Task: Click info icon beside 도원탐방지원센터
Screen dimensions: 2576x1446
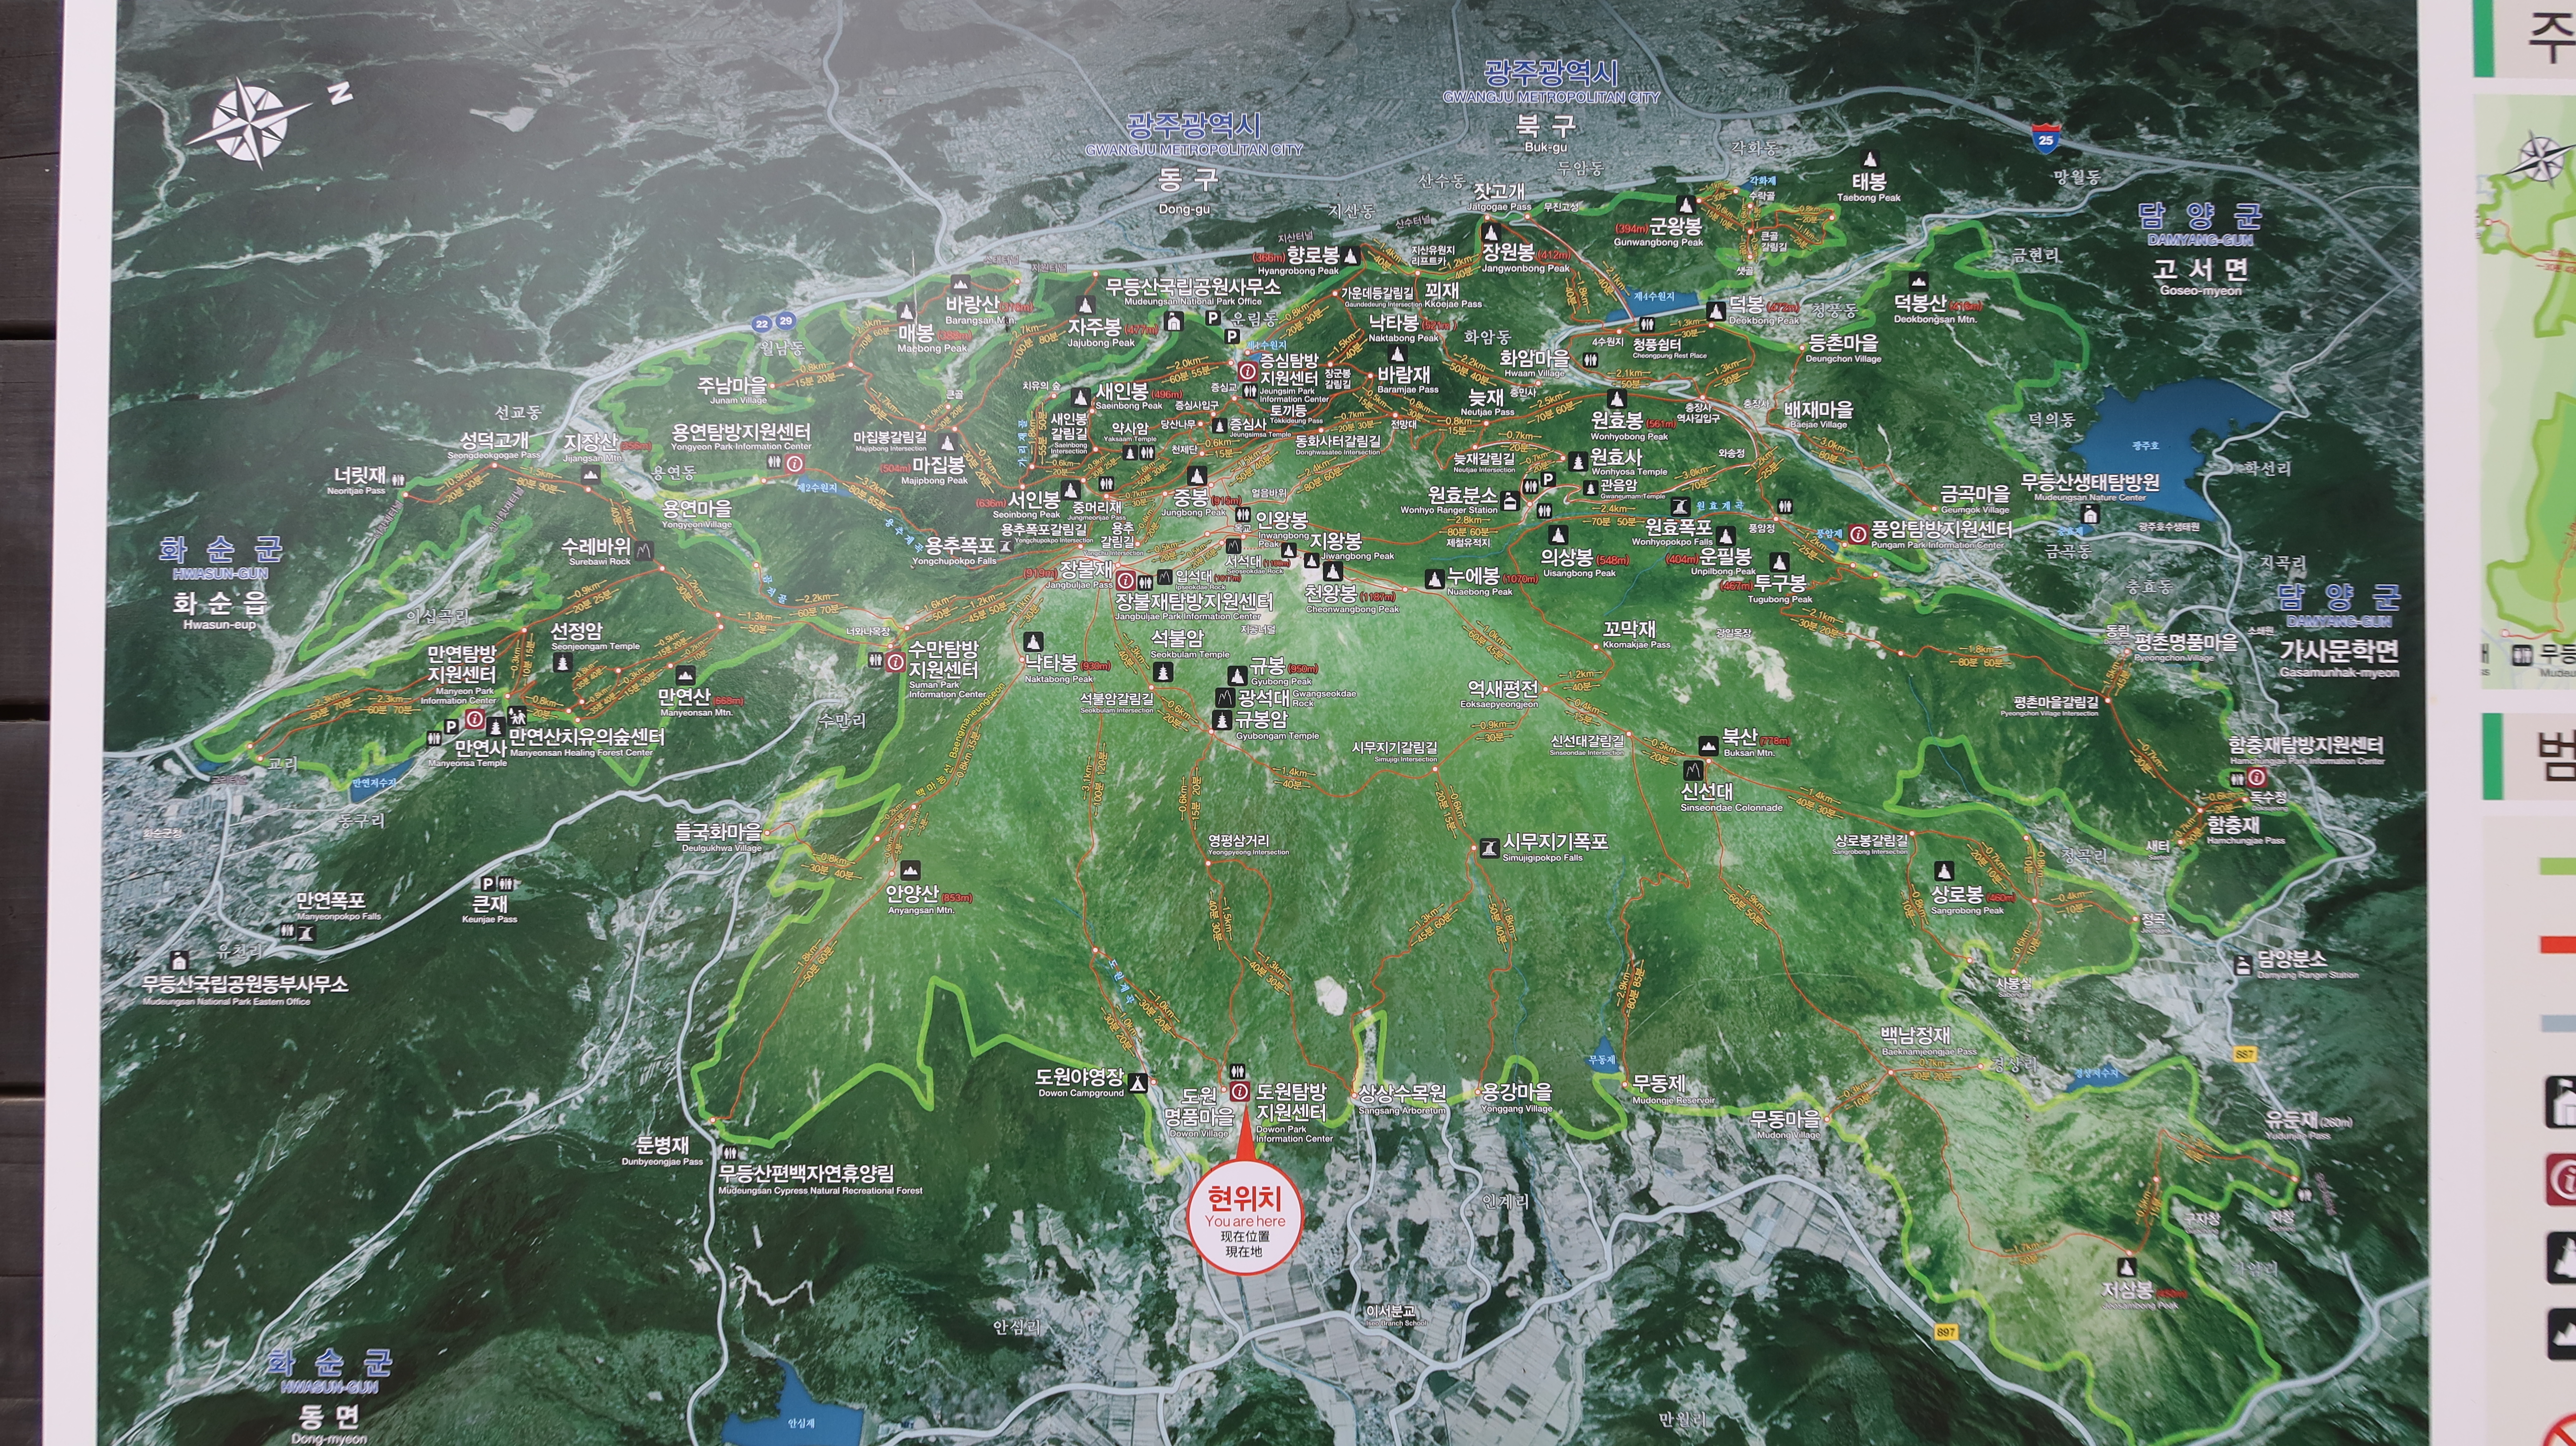Action: (x=1240, y=1091)
